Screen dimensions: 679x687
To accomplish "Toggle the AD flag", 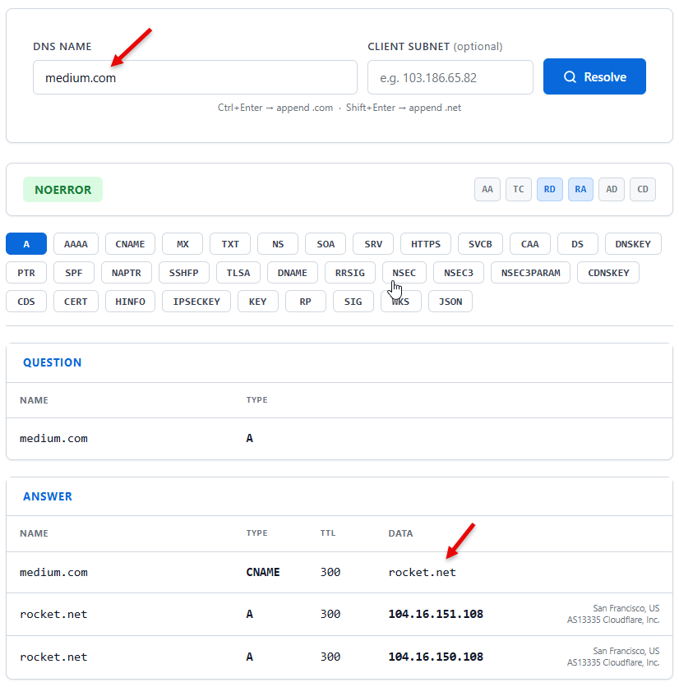I will 612,189.
